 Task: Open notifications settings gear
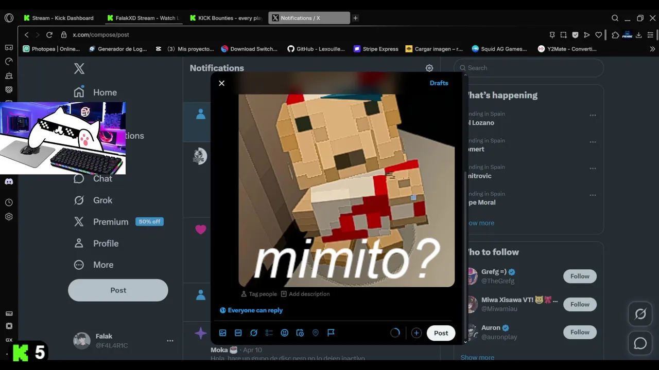429,68
